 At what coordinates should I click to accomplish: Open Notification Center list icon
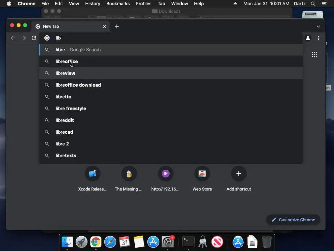coord(324,4)
